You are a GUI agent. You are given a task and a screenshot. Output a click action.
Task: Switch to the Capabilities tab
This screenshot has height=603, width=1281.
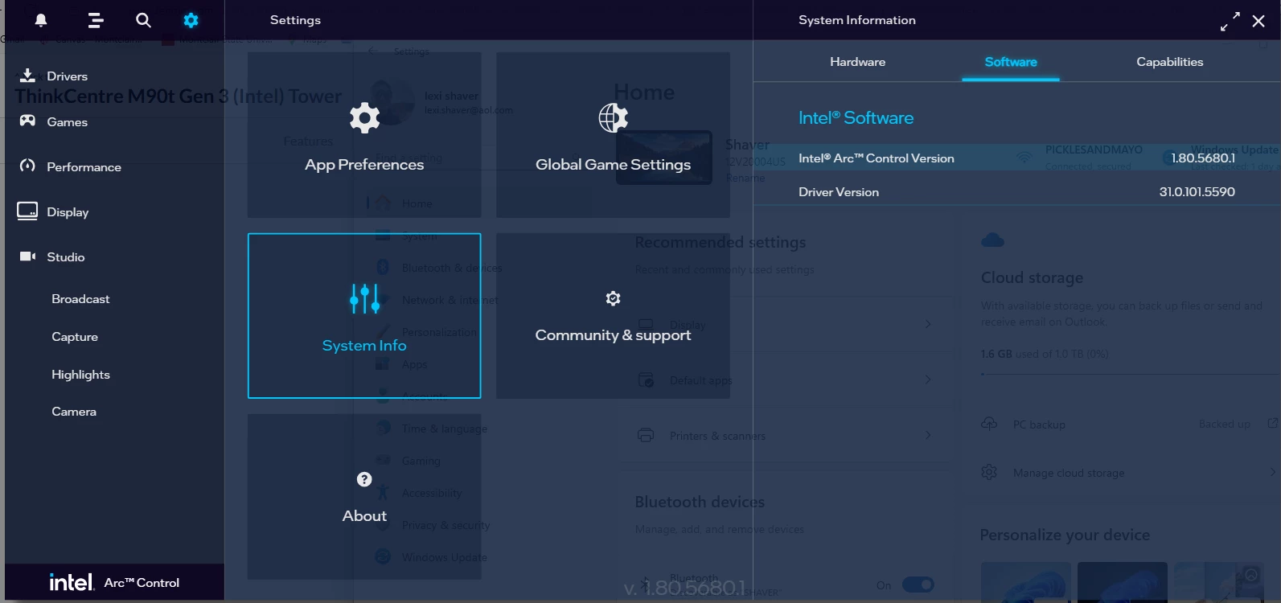[x=1169, y=62]
